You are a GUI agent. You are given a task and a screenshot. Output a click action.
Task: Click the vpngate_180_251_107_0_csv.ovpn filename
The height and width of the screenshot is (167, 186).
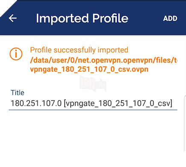pos(89,69)
